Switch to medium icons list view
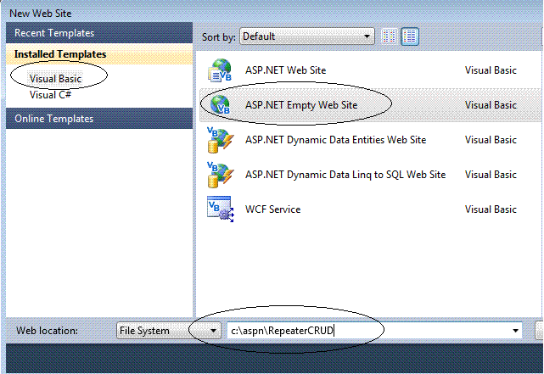 point(410,36)
